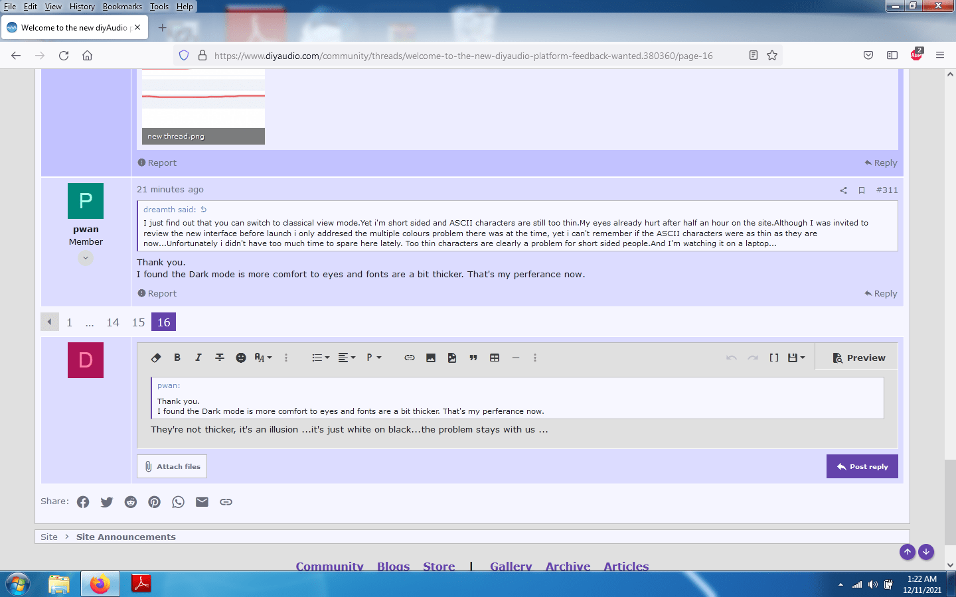Viewport: 956px width, 597px height.
Task: Click the scroll to bottom arrow button
Action: point(926,552)
